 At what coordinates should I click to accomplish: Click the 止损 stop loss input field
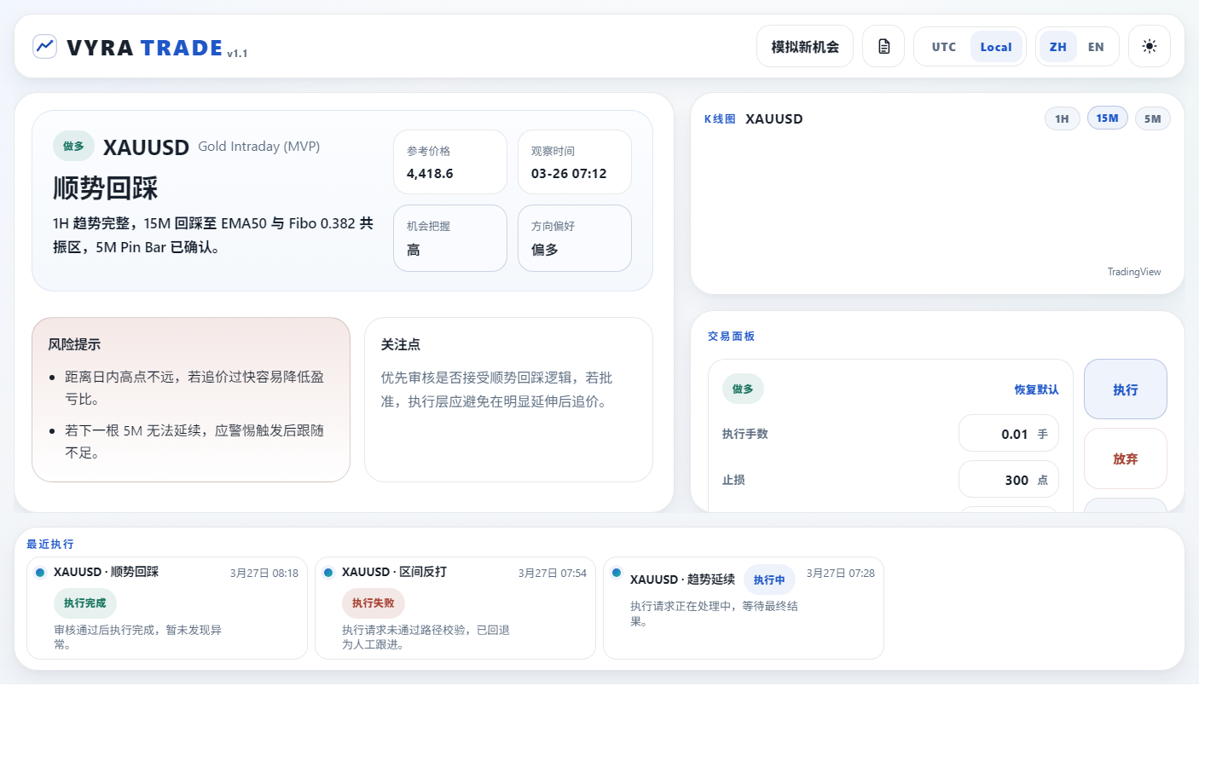[x=1009, y=479]
